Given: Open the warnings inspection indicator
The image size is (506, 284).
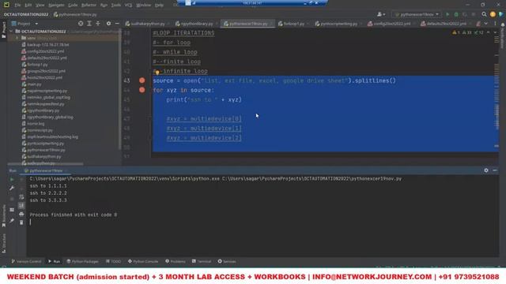Looking at the screenshot, I should point(467,32).
